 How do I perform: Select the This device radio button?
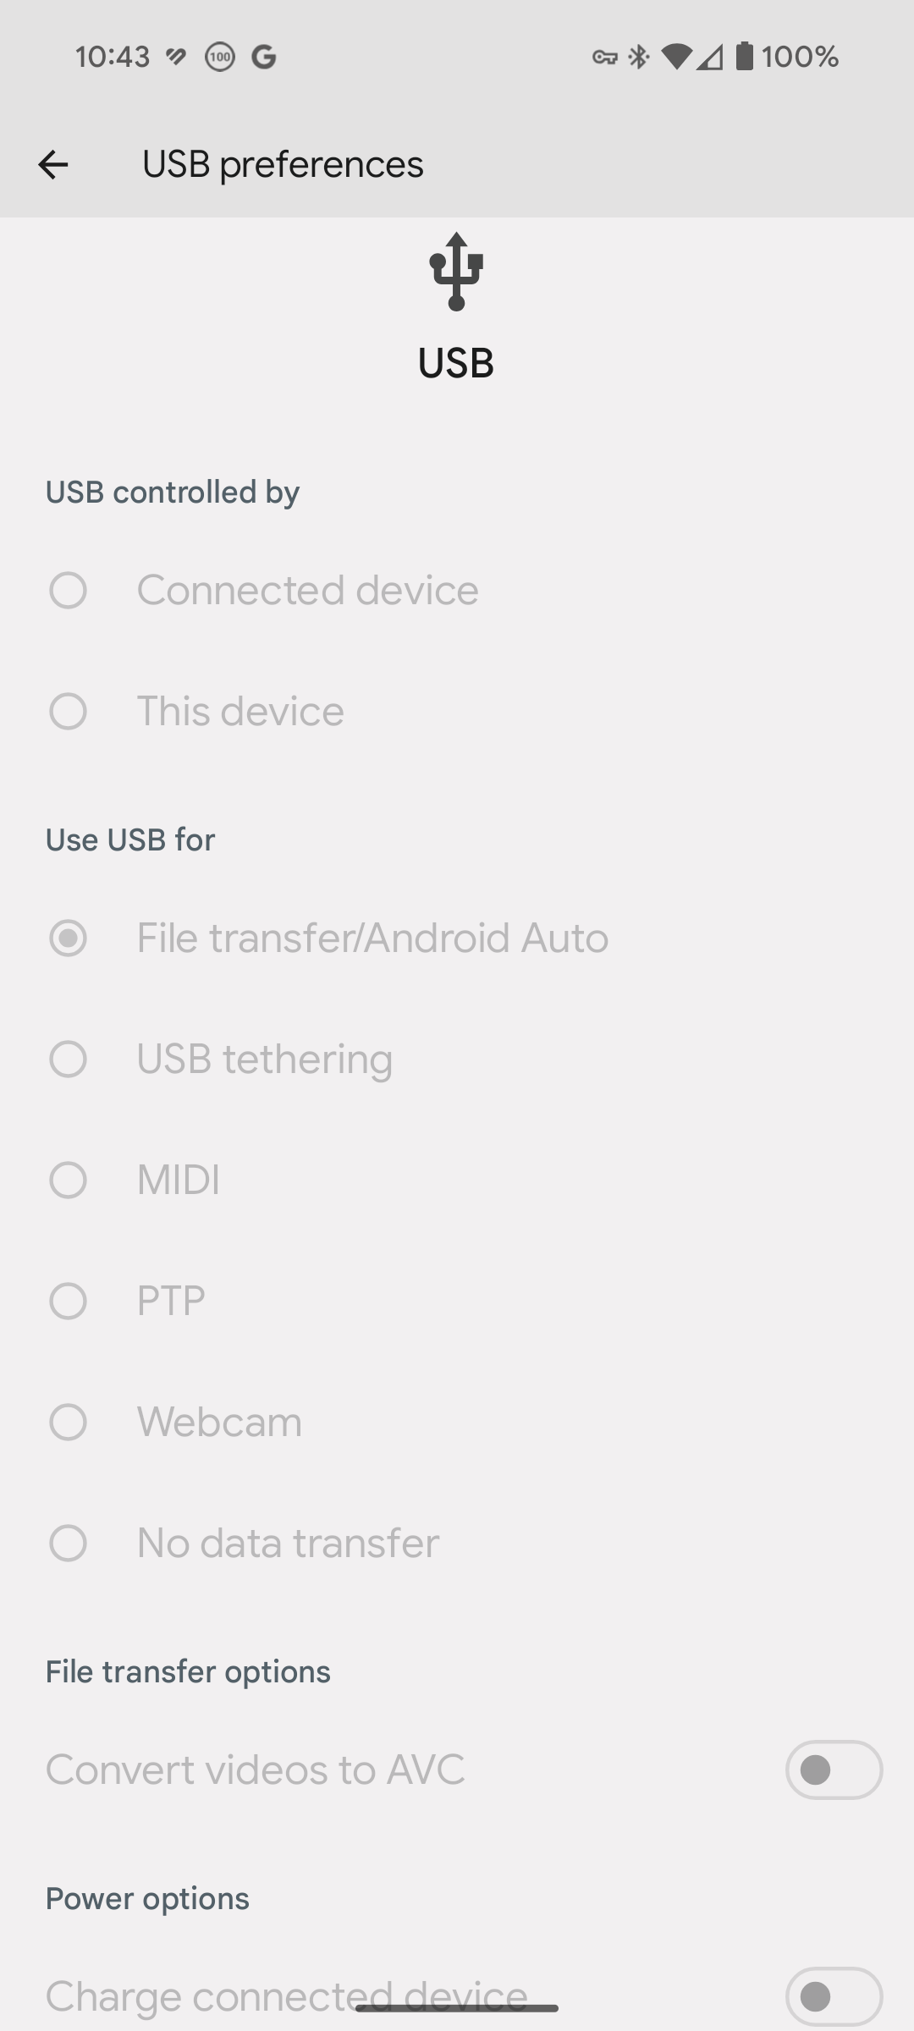click(x=68, y=711)
